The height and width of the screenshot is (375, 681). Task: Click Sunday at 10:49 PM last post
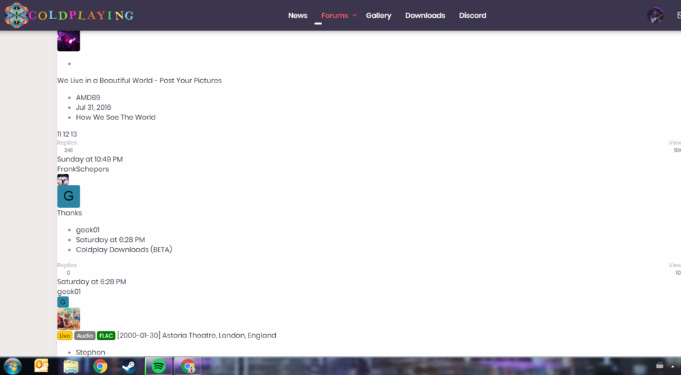[x=90, y=160]
